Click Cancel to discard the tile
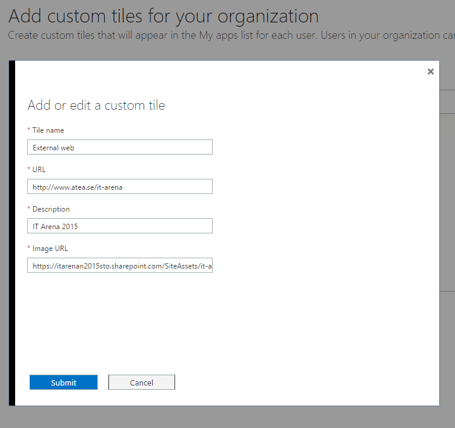The image size is (455, 428). (x=142, y=383)
